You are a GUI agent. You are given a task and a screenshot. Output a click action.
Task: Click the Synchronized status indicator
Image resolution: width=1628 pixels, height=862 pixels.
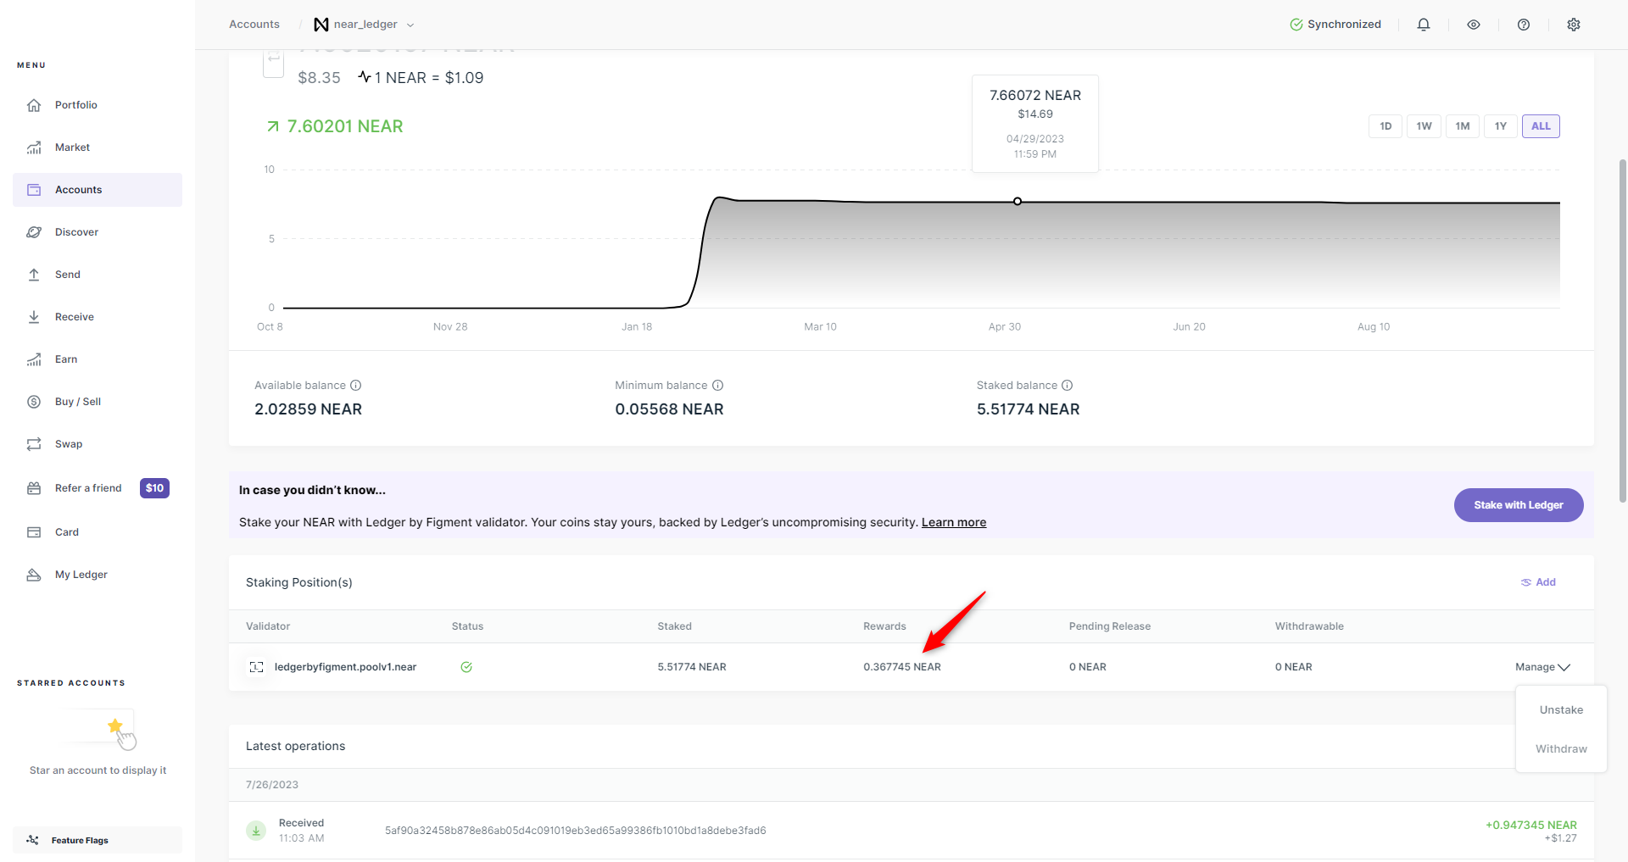[x=1335, y=25]
